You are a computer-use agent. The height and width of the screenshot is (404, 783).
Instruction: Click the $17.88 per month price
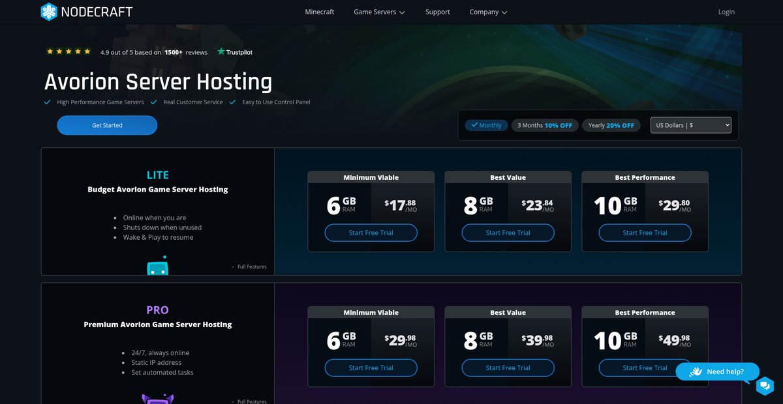coord(401,205)
